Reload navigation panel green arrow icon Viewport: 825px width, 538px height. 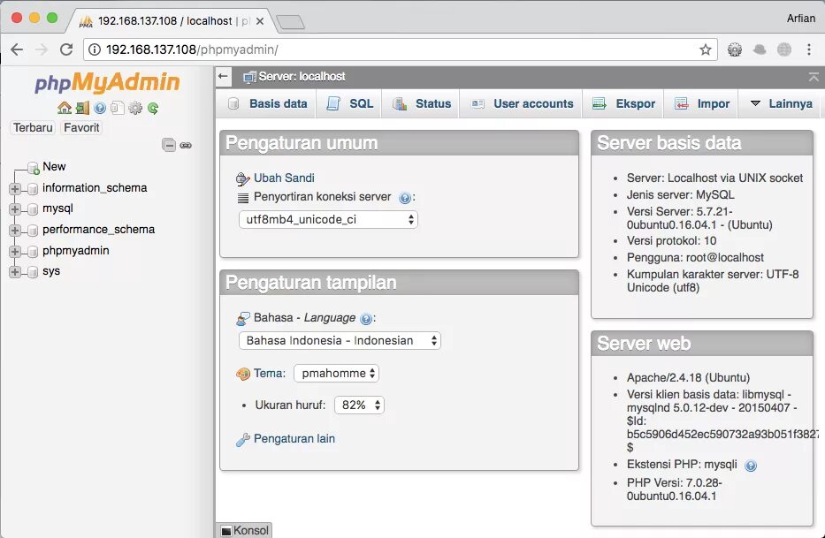coord(153,108)
